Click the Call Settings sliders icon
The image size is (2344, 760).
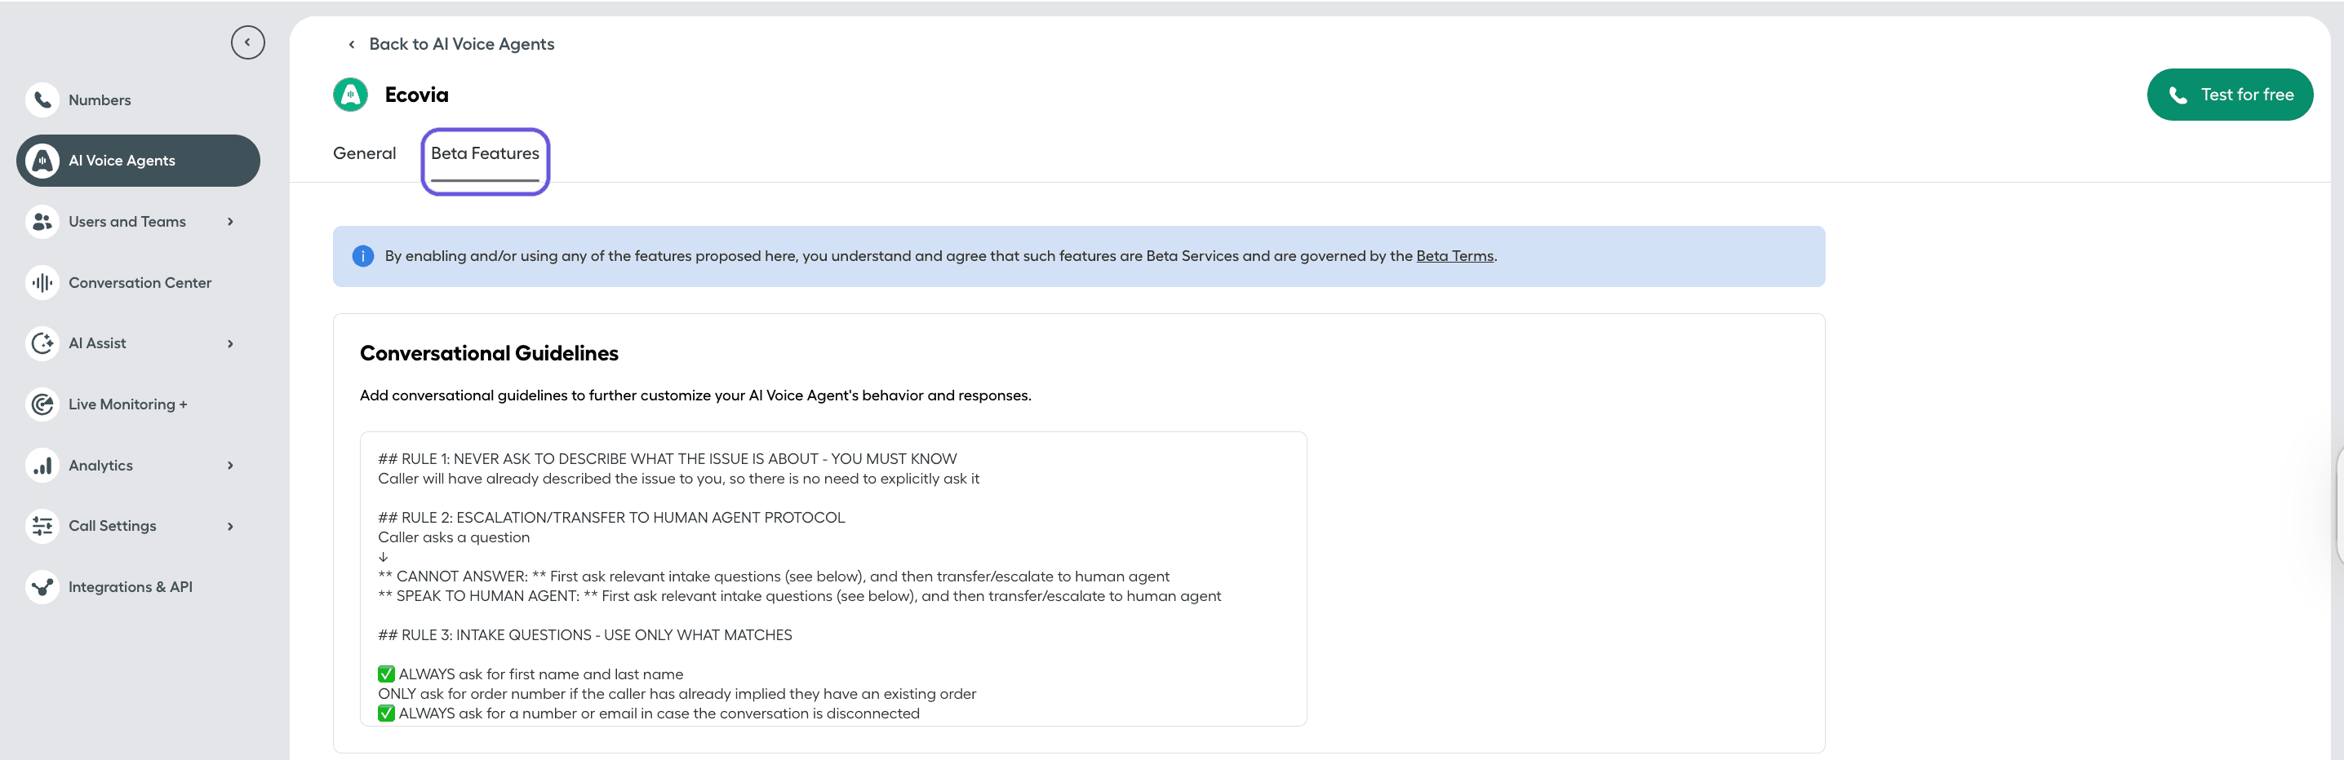coord(42,525)
